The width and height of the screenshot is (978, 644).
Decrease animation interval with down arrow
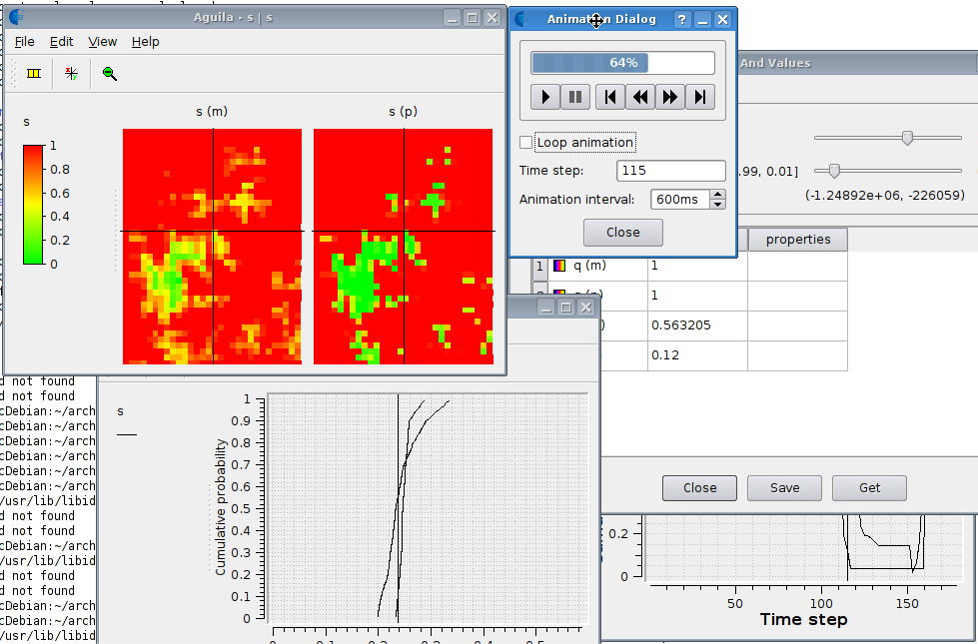[718, 204]
